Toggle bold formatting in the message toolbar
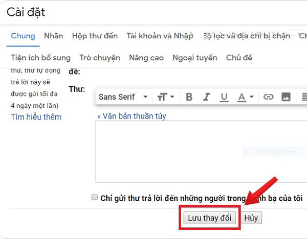The height and width of the screenshot is (239, 307). pyautogui.click(x=189, y=97)
